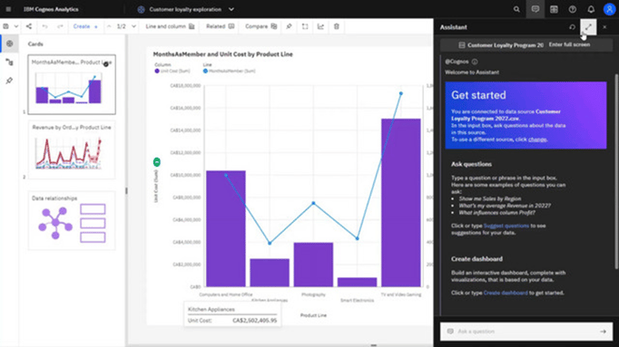Pin the visualization using pin icon
Screen dimensions: 619x347
coord(289,26)
